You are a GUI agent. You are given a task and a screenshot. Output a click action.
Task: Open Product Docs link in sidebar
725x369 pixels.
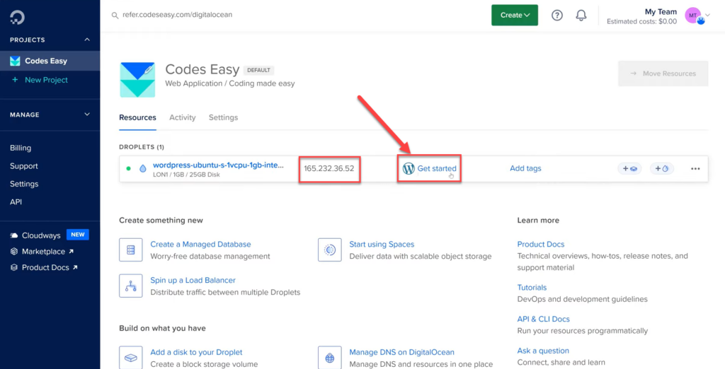coord(45,267)
